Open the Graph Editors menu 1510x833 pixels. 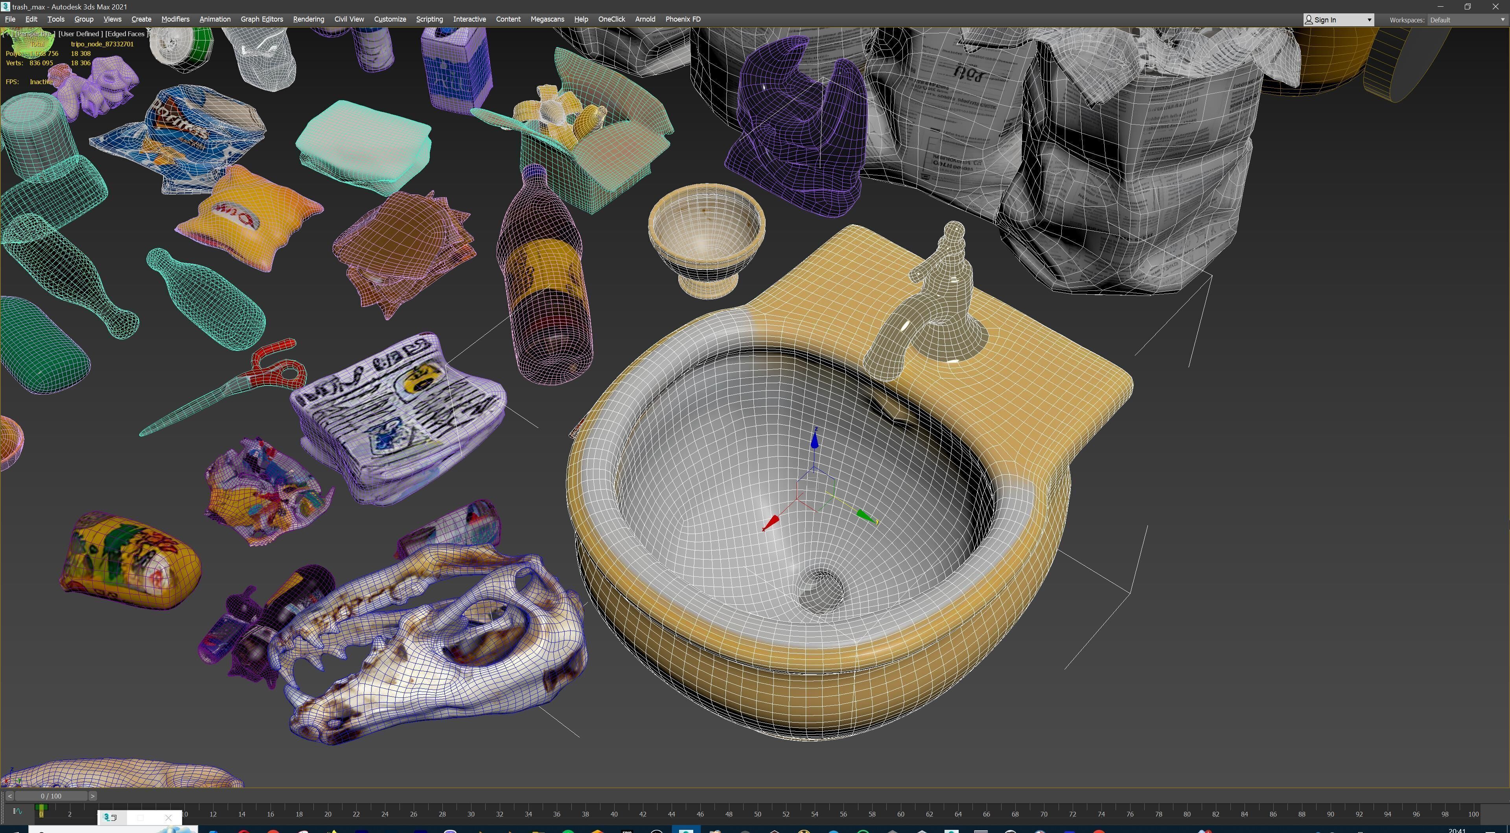tap(261, 19)
